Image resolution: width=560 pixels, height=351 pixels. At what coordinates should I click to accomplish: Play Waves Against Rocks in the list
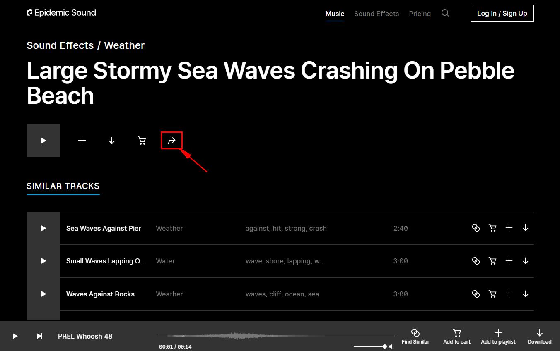pyautogui.click(x=43, y=294)
